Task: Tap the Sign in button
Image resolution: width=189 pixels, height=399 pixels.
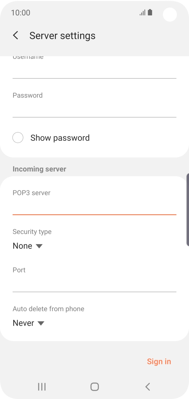Action: pyautogui.click(x=159, y=361)
